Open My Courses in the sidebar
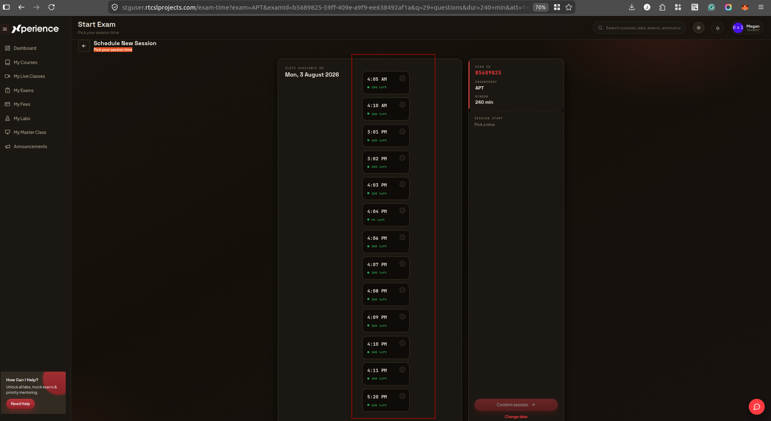 point(26,62)
